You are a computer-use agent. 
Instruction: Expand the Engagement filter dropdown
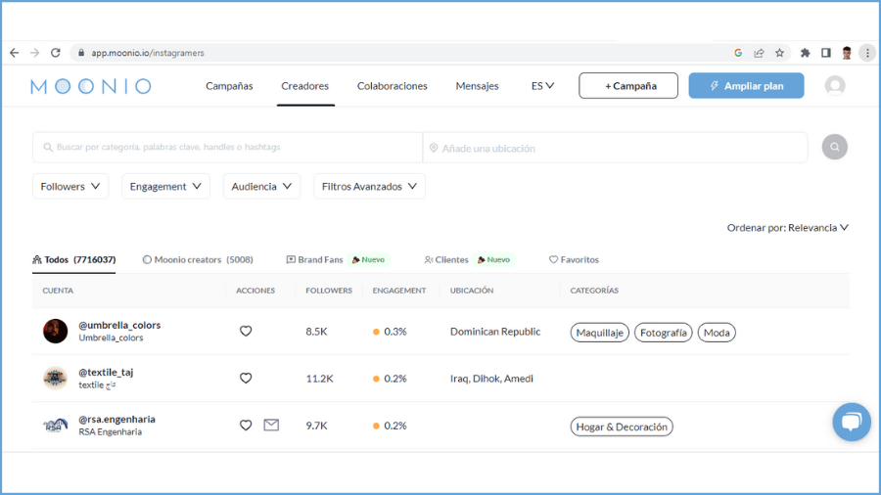[165, 186]
